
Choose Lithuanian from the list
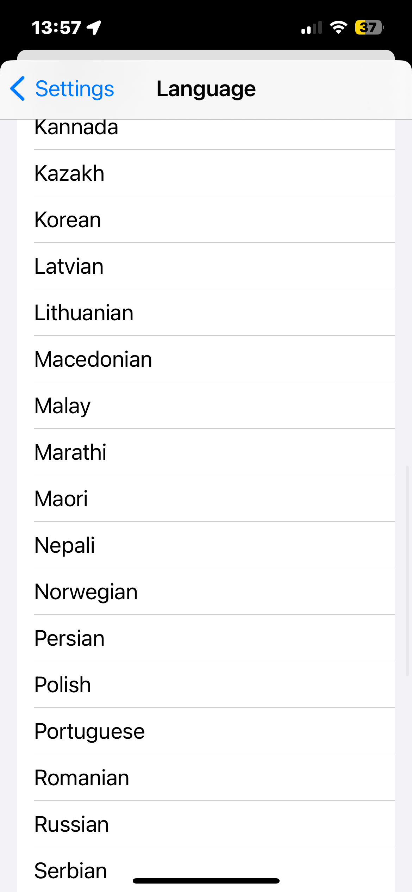click(x=84, y=313)
